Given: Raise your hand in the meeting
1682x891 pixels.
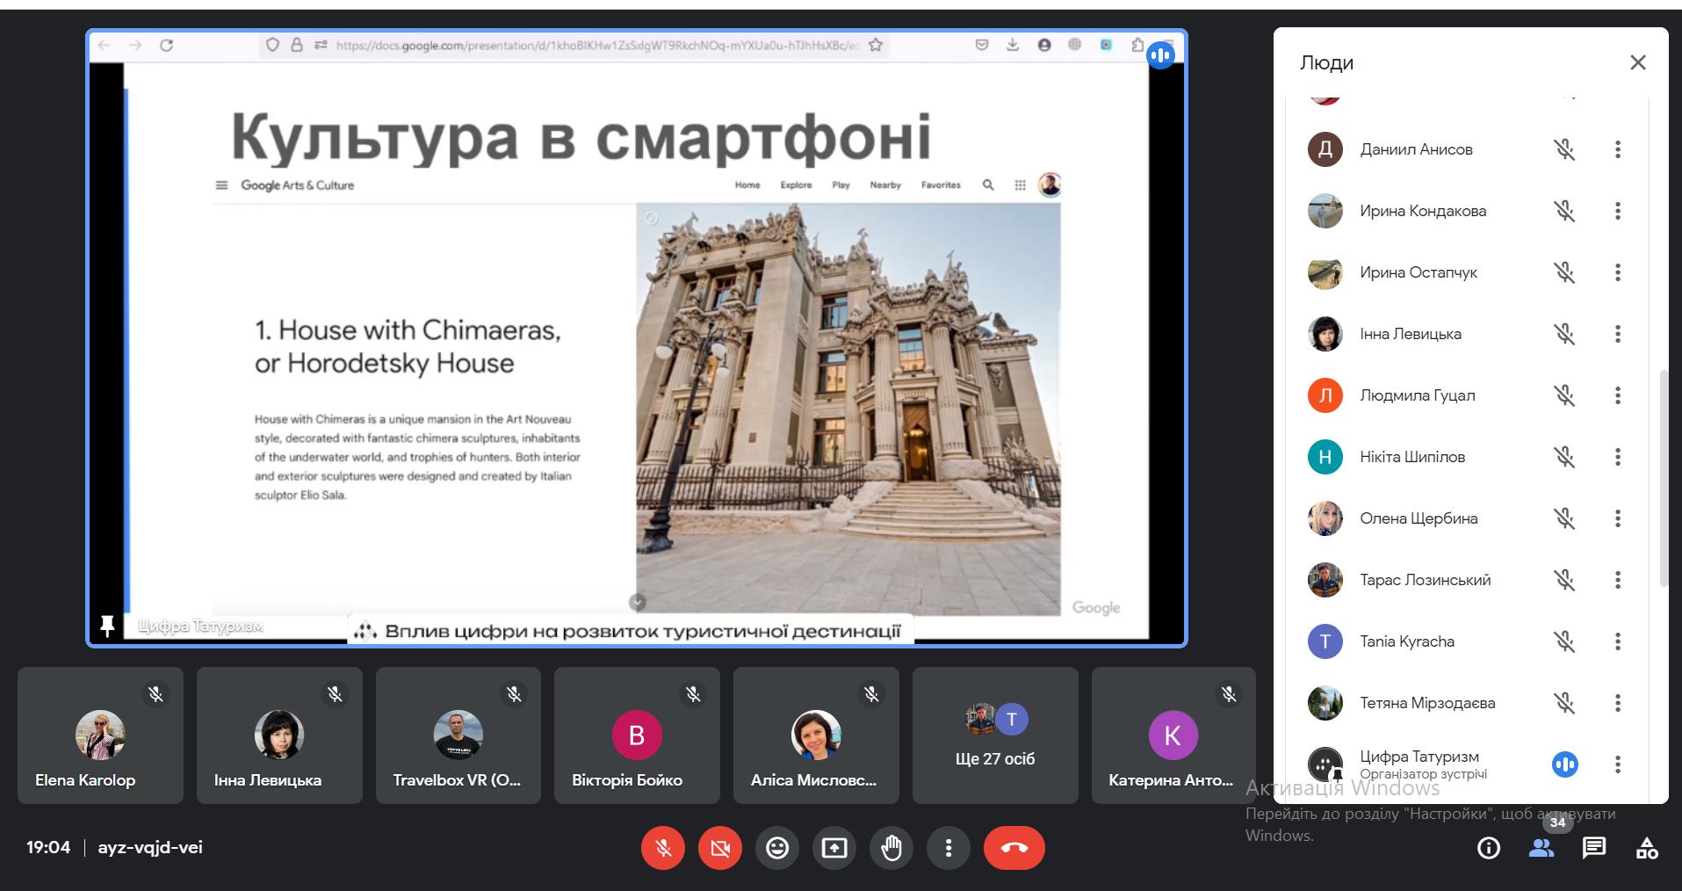Looking at the screenshot, I should [x=892, y=848].
